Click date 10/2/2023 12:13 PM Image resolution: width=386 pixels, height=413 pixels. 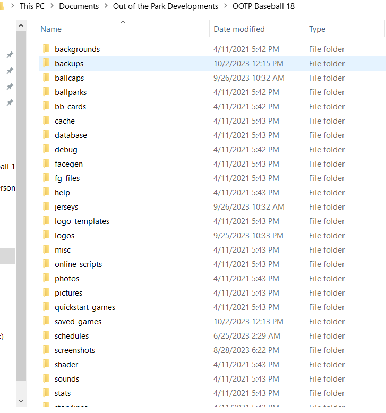click(248, 322)
